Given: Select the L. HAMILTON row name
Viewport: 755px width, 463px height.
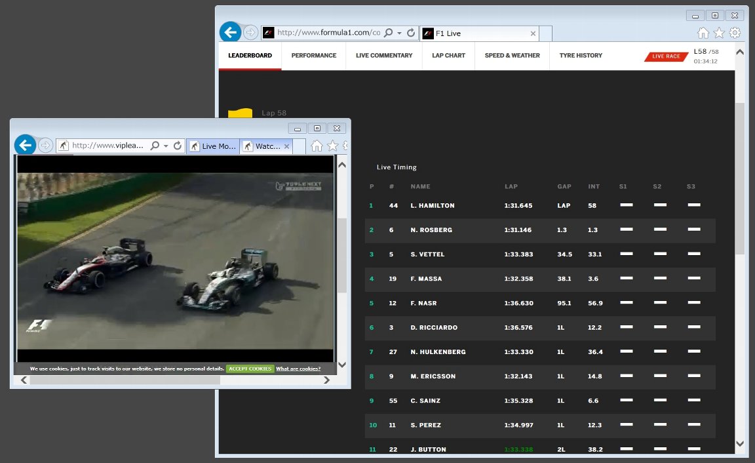Looking at the screenshot, I should 433,206.
